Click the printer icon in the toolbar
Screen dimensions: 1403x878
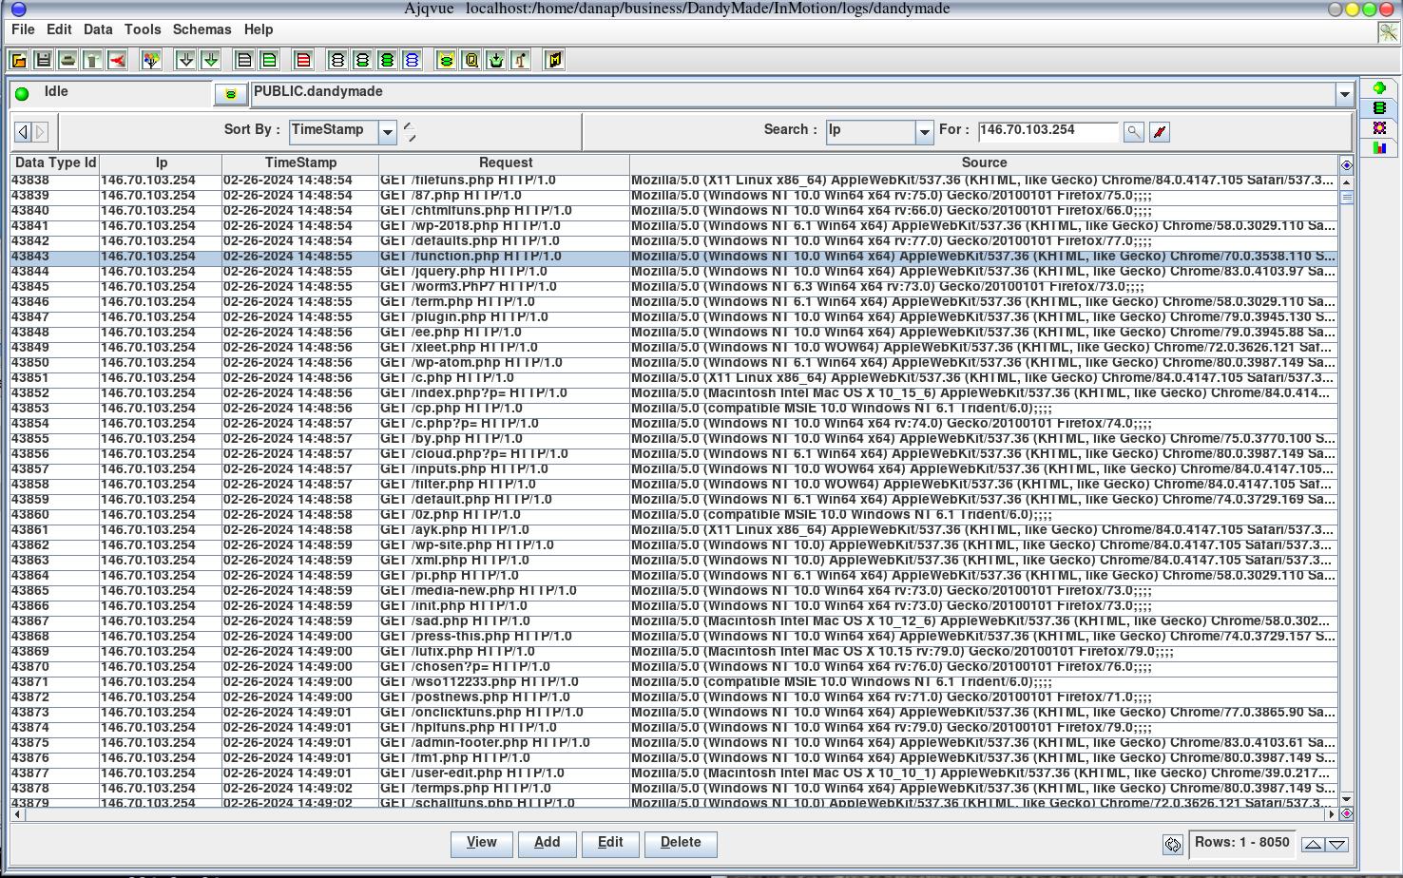(67, 61)
